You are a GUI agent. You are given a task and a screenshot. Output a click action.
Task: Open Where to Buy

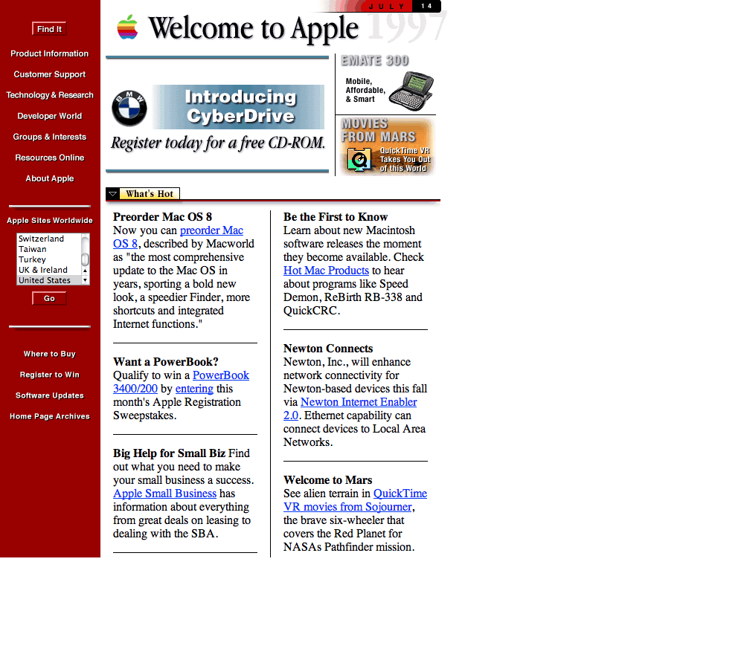click(x=49, y=354)
